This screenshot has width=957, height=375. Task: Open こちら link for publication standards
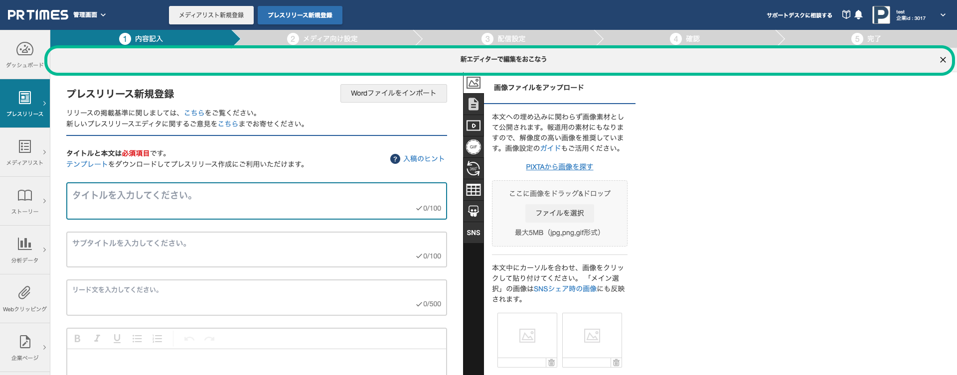click(x=194, y=113)
